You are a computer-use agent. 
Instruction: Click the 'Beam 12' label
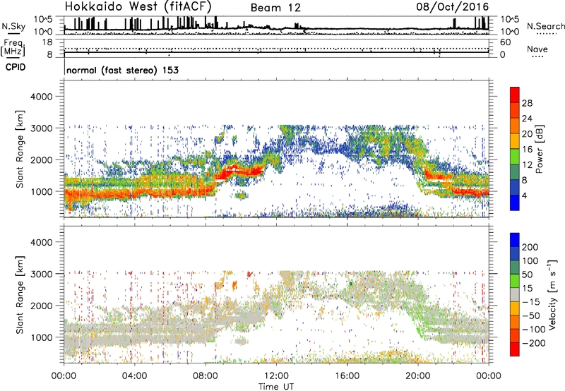(x=275, y=8)
